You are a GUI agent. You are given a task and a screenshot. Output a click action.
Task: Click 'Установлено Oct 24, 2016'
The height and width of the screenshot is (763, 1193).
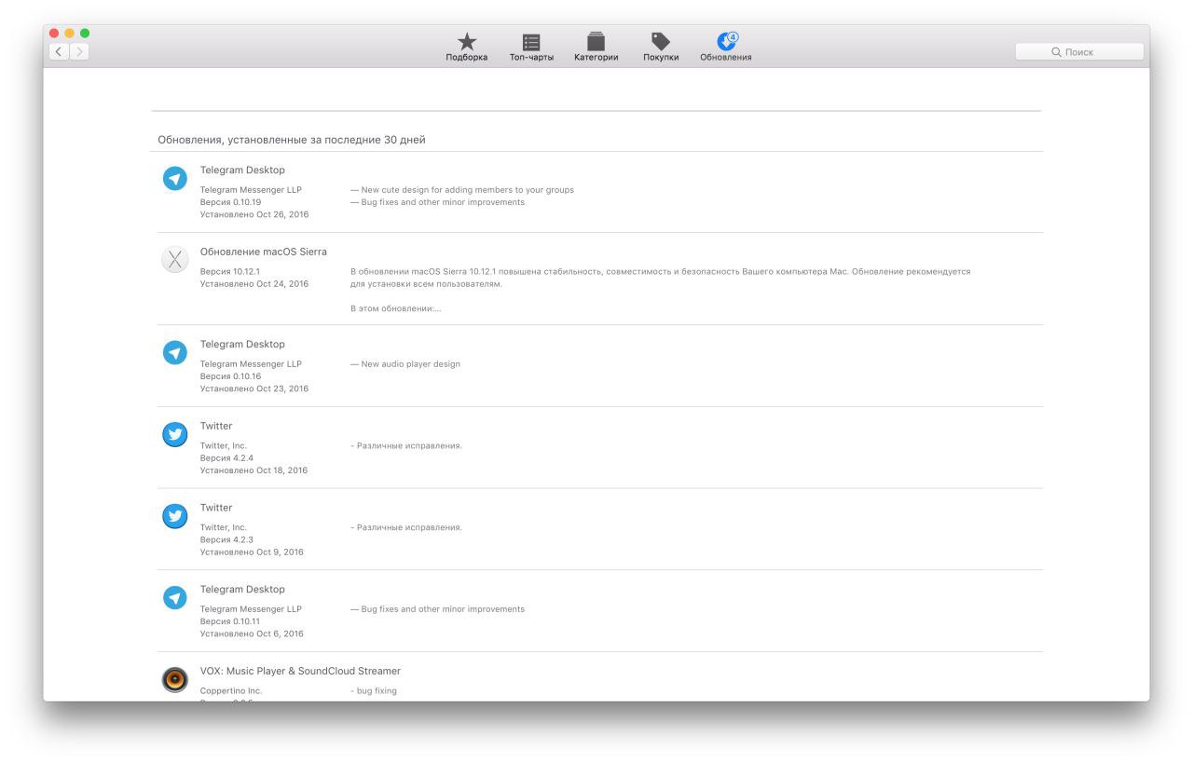[x=254, y=284]
